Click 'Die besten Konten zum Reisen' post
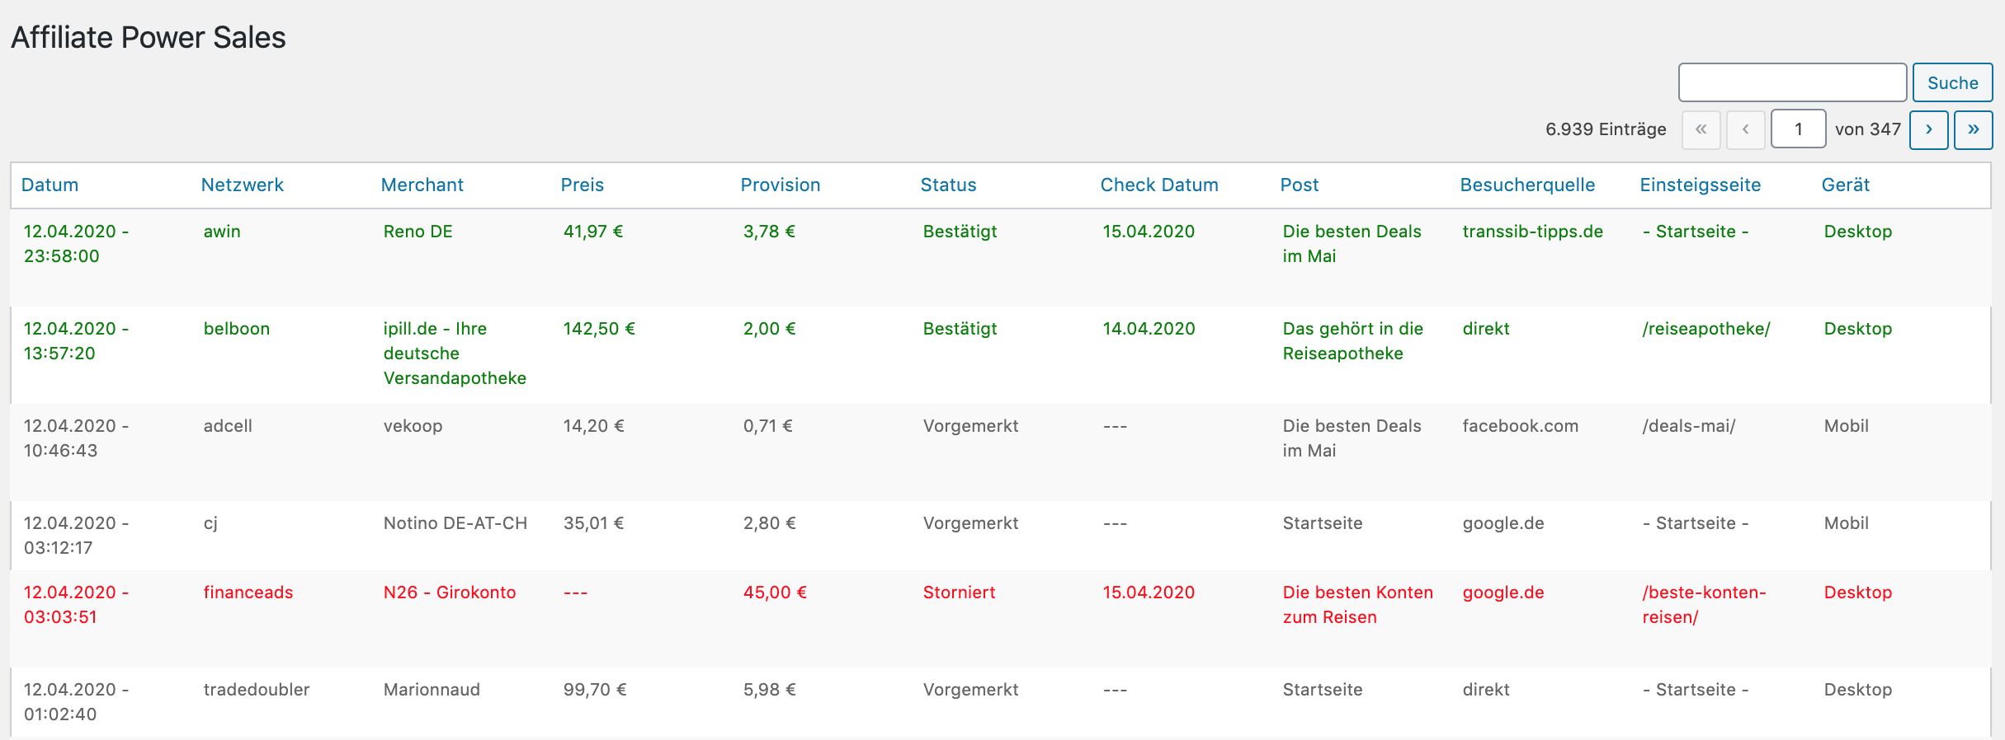 (x=1358, y=605)
